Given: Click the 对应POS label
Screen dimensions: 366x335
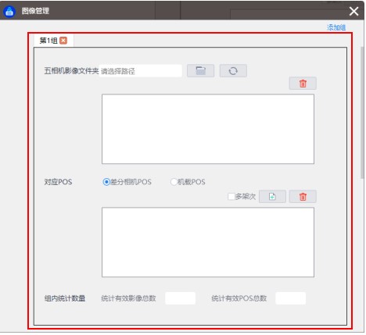Looking at the screenshot, I should click(x=58, y=182).
